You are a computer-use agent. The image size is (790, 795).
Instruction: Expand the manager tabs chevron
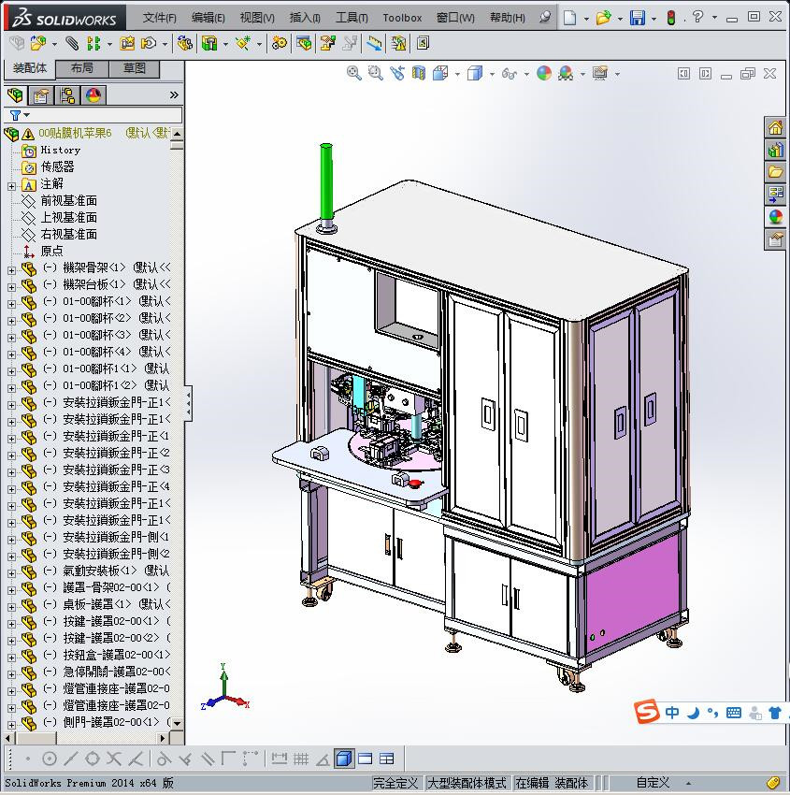[174, 94]
